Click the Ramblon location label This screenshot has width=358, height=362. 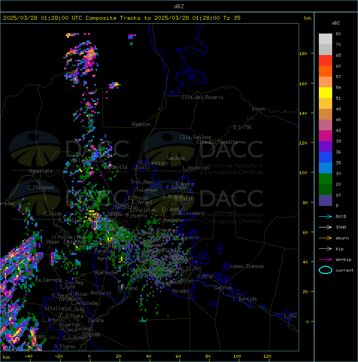141,124
